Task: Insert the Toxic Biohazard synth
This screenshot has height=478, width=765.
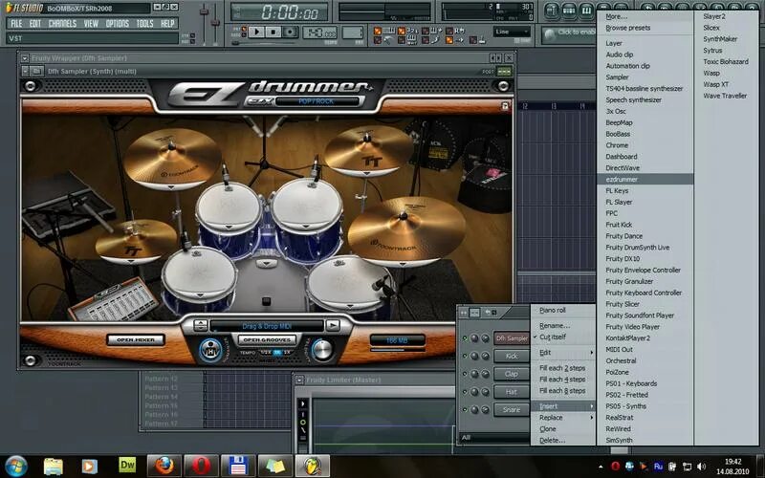Action: coord(726,61)
